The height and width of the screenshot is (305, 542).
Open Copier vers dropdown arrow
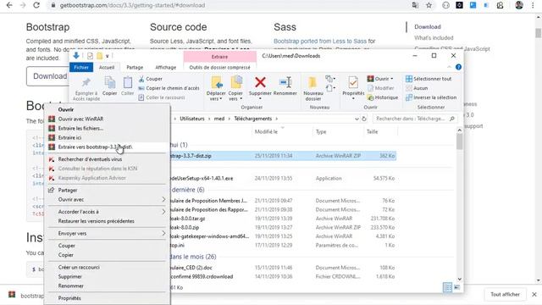[x=241, y=99]
